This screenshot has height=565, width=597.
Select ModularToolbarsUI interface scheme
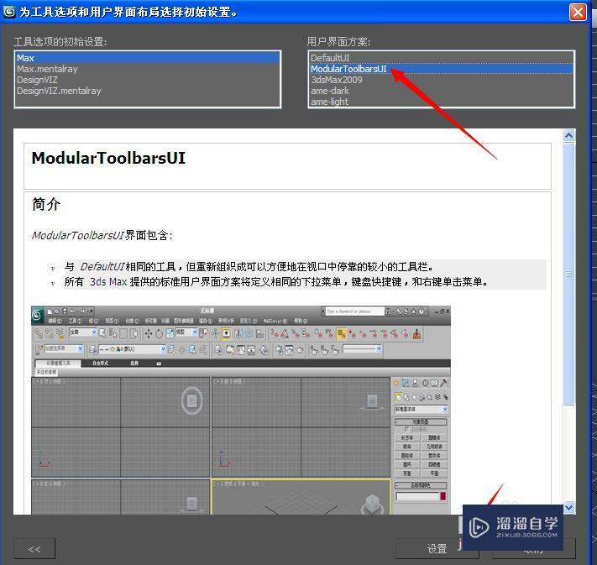441,69
